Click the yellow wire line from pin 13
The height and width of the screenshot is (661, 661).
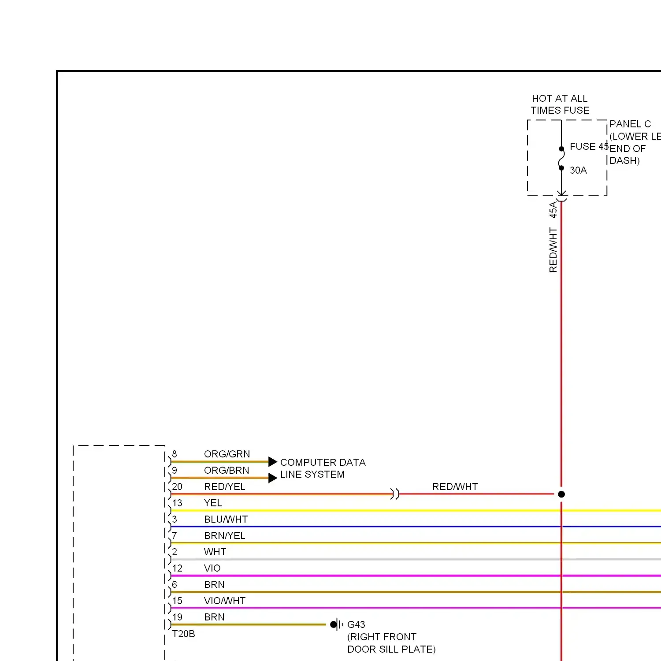click(x=416, y=510)
